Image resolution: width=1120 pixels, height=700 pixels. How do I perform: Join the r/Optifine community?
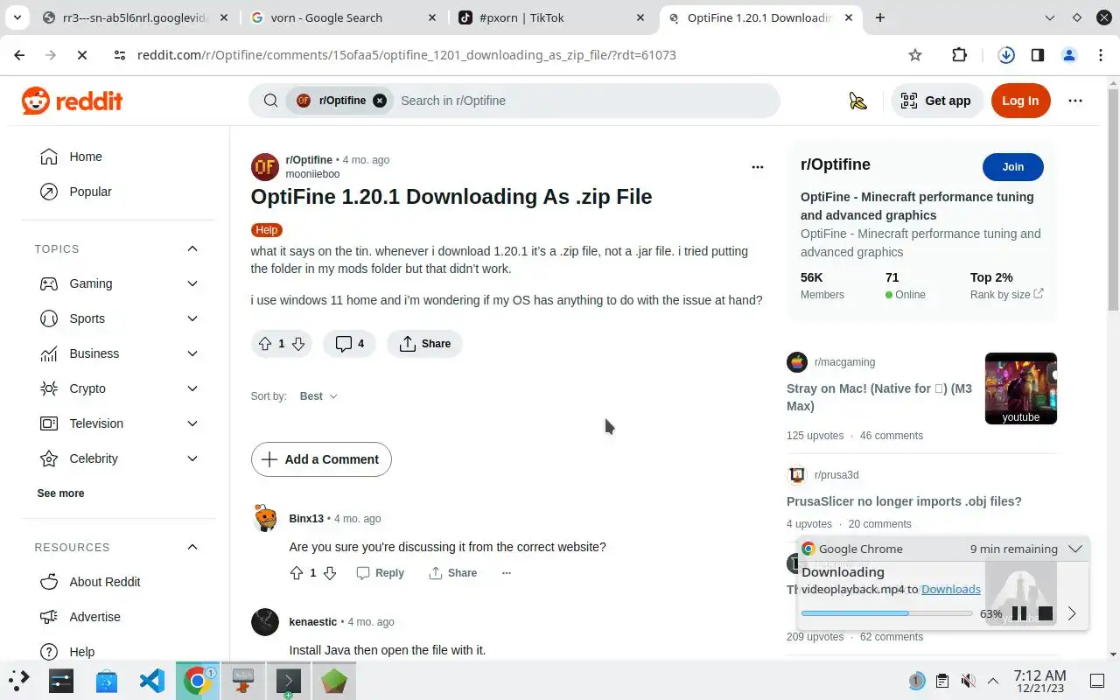1012,167
